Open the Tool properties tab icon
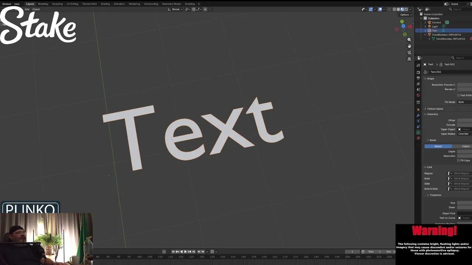 (418, 65)
